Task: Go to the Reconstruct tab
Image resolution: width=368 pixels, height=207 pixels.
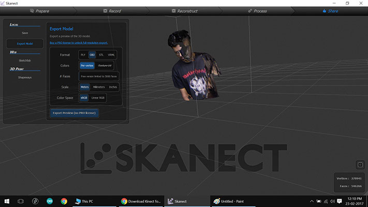Action: 184,11
